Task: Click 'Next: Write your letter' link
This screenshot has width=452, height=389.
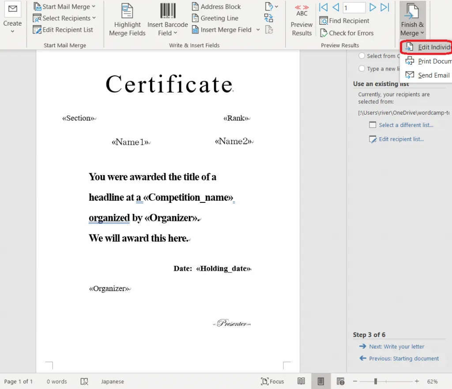Action: tap(396, 347)
